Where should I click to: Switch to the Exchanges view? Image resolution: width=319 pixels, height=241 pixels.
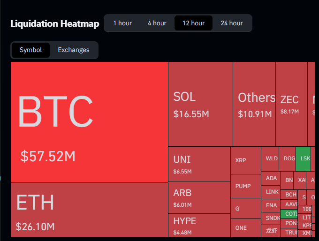tap(74, 50)
